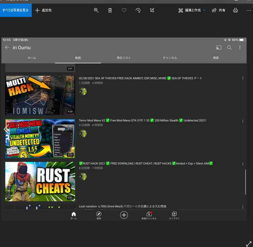This screenshot has width=253, height=247.
Task: Go back using arrow beside iri Oumu
Action: pos(7,48)
